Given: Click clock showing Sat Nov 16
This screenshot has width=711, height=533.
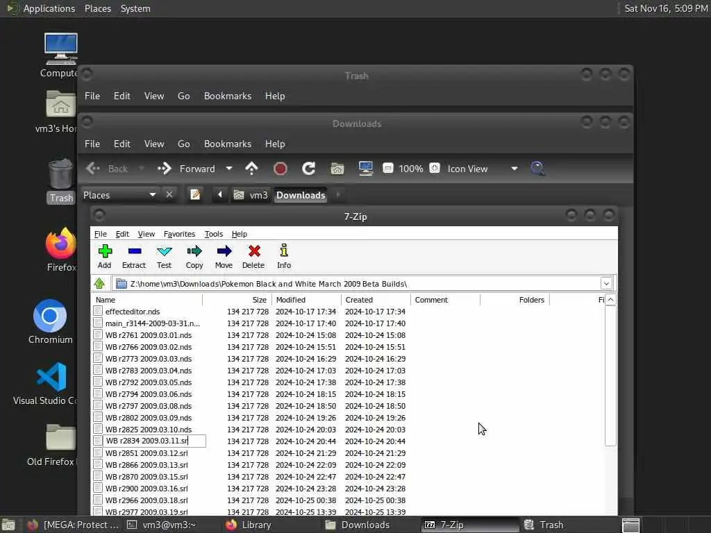Looking at the screenshot, I should pos(666,8).
